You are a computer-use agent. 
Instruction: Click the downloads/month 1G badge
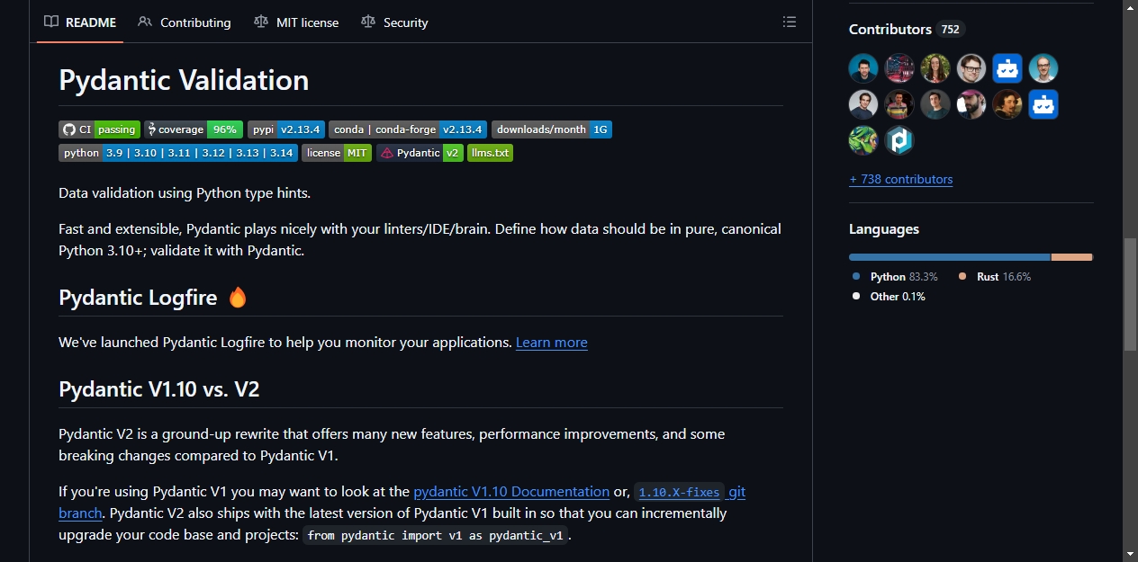(x=552, y=129)
